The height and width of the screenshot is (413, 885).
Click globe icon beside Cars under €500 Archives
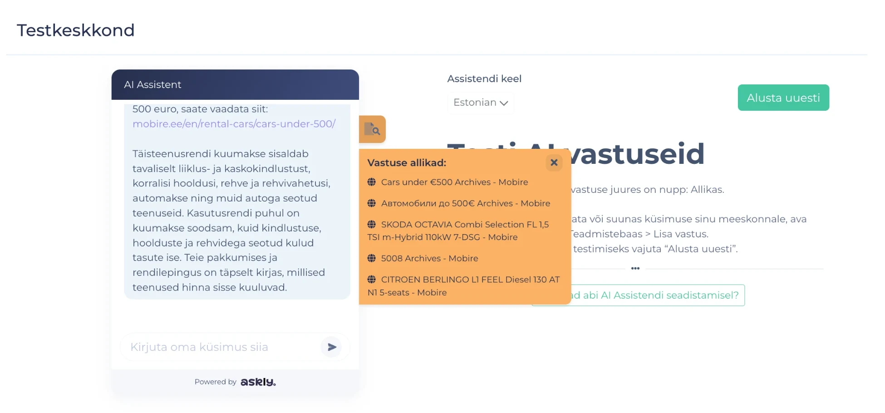(372, 182)
